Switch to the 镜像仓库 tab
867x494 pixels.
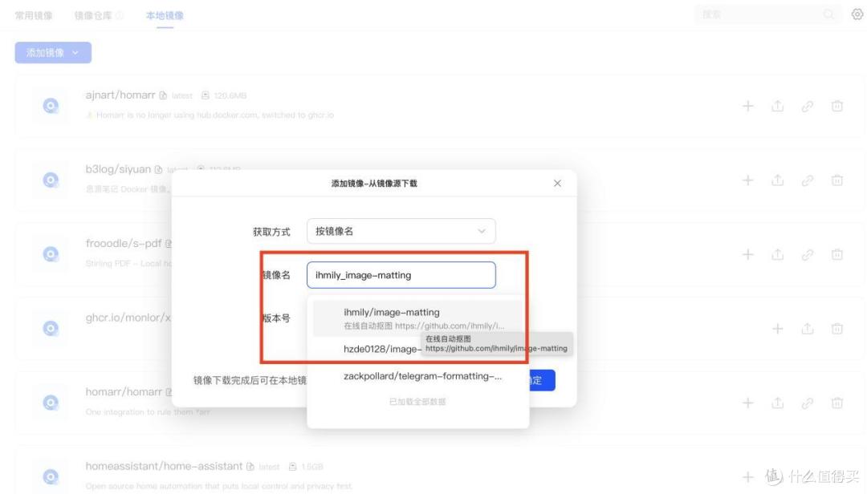[94, 15]
